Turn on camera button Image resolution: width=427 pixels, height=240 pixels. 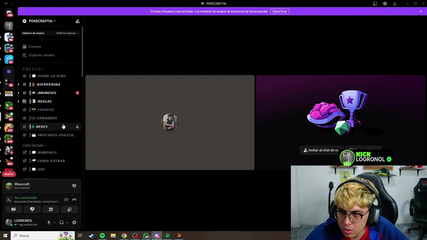click(x=13, y=209)
